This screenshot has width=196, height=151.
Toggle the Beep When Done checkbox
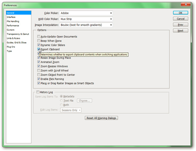click(39, 41)
